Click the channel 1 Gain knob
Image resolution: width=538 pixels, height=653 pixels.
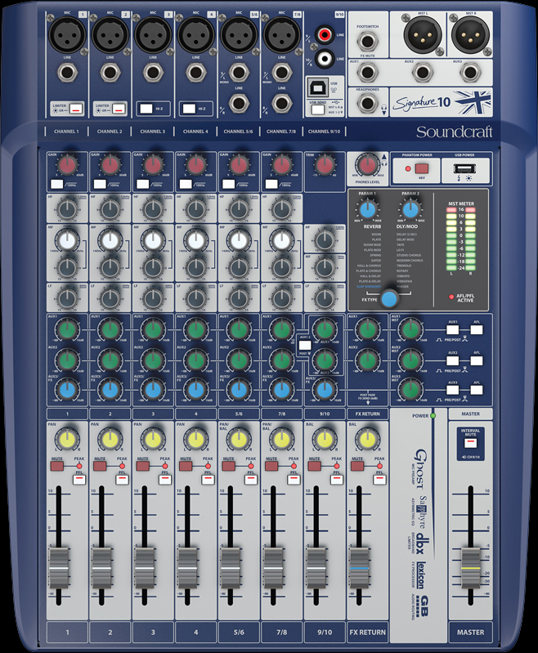coord(67,165)
